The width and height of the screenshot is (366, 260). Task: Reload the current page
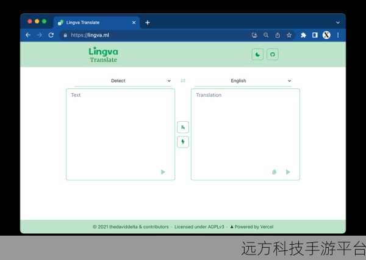point(51,35)
